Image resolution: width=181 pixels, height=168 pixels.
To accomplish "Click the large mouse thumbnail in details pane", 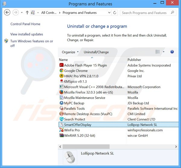I will point(70,157).
